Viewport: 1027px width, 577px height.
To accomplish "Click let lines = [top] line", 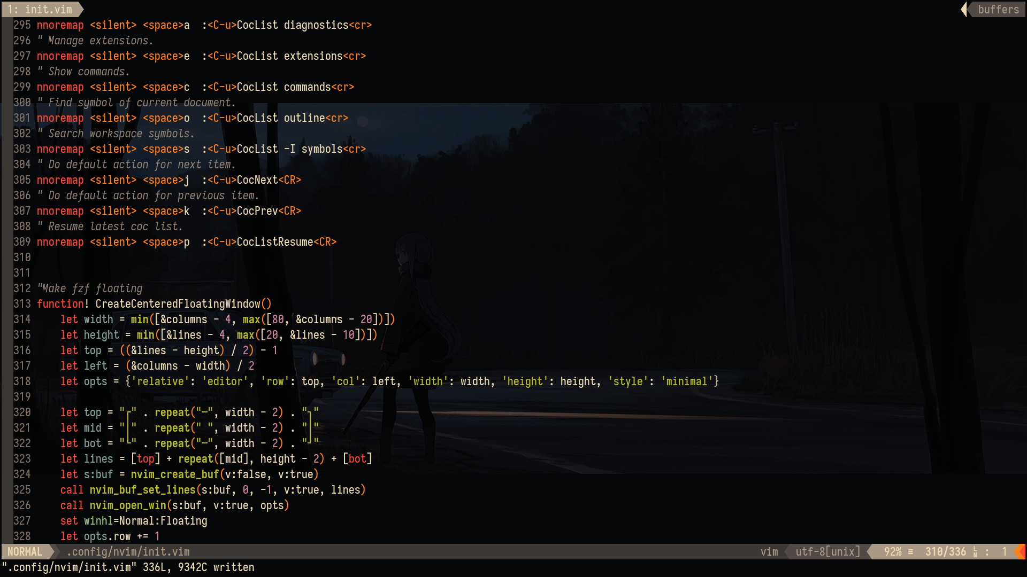I will point(216,459).
